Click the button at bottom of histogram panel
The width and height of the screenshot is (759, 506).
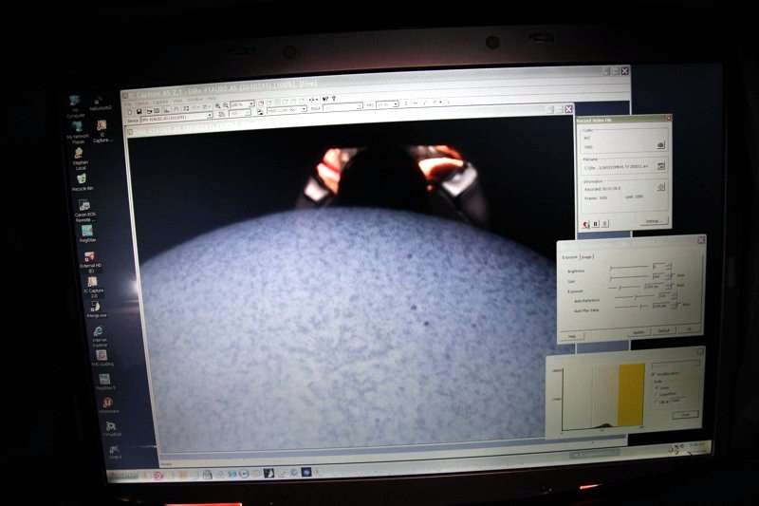click(x=685, y=415)
